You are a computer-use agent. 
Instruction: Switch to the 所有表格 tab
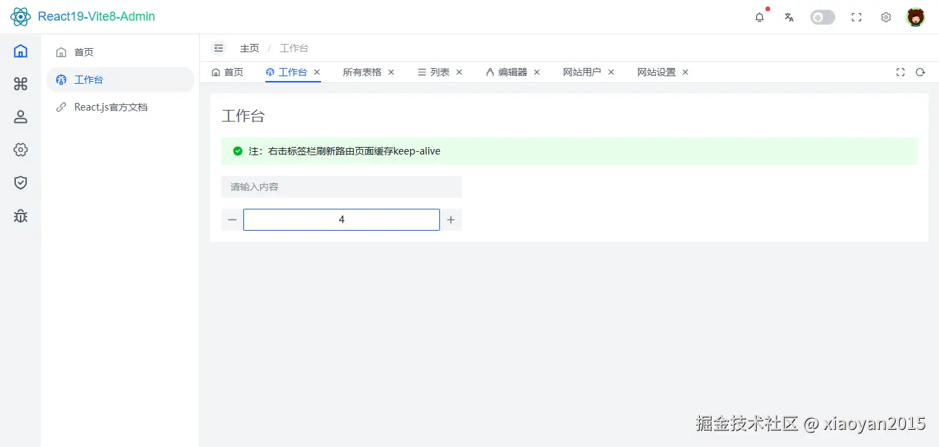point(362,72)
